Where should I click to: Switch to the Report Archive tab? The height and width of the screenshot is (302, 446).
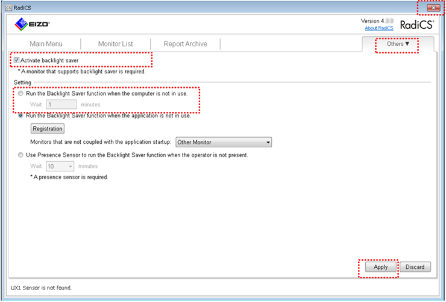click(185, 44)
